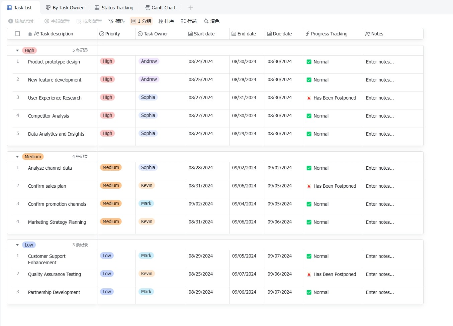Switch to the By Task Owner tab
The image size is (453, 326).
point(65,8)
